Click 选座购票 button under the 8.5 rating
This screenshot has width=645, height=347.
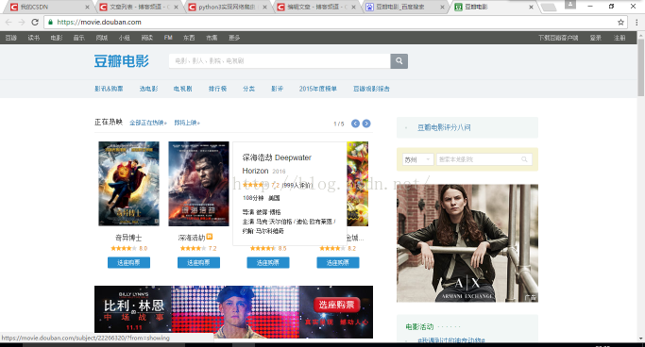click(268, 262)
